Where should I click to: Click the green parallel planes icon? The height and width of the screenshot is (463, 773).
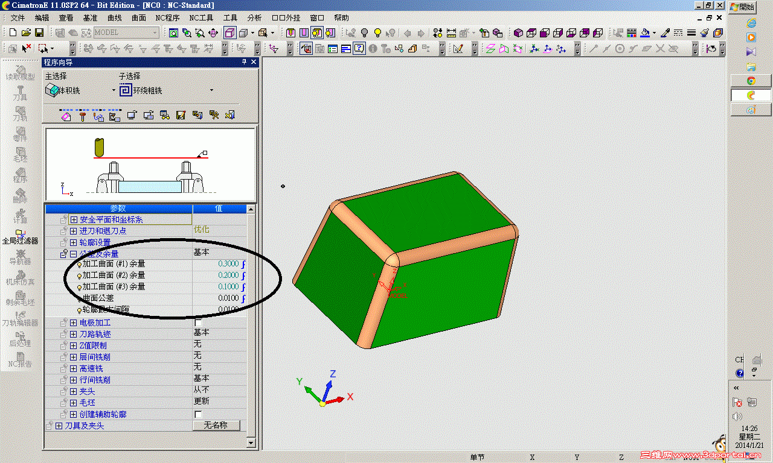[490, 48]
